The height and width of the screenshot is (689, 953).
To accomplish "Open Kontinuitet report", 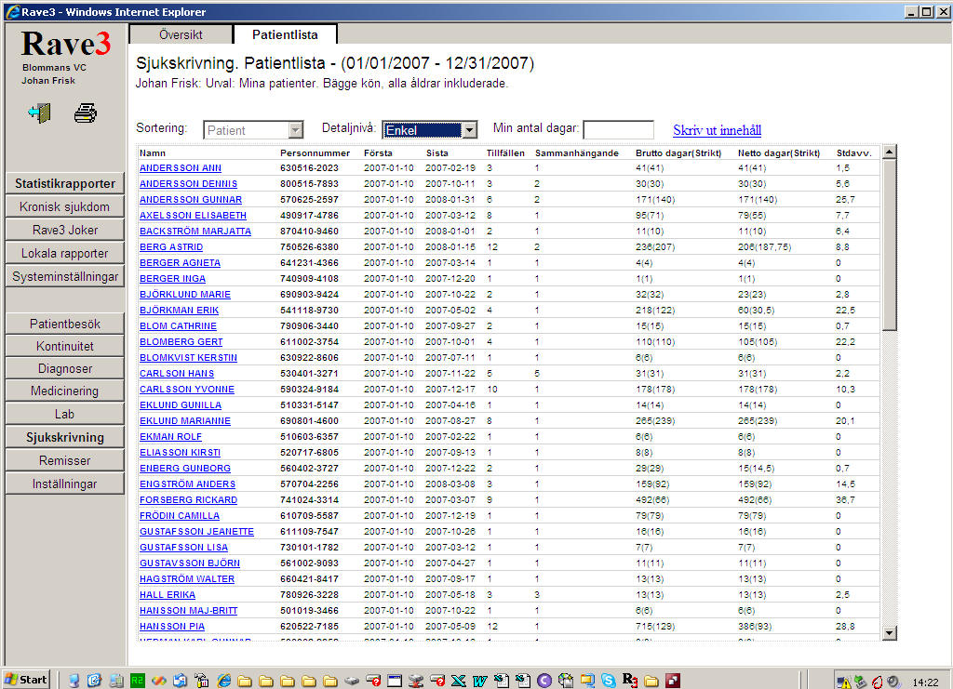I will click(x=65, y=346).
